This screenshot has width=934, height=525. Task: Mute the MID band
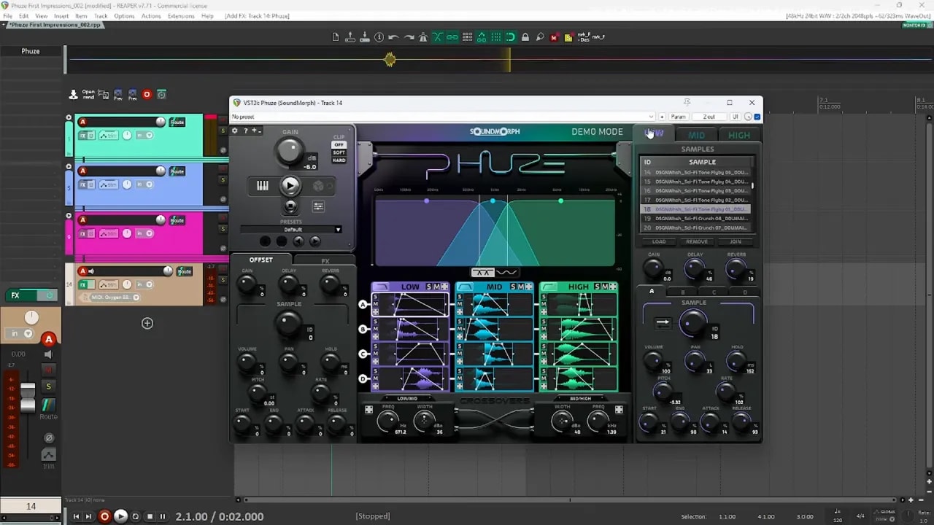[x=521, y=287]
